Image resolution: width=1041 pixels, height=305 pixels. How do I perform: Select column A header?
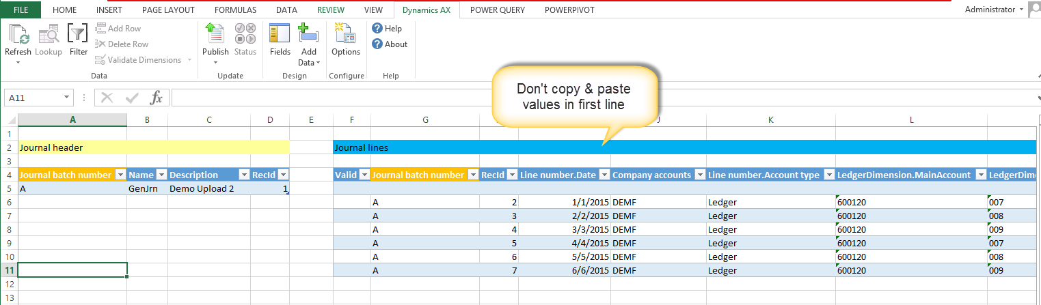point(72,120)
